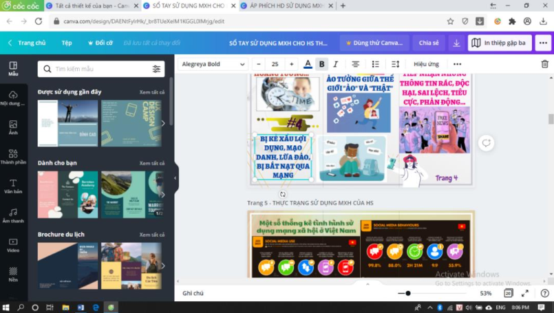Open more text toolbar options
Screen dimensions: 554x313
457,64
